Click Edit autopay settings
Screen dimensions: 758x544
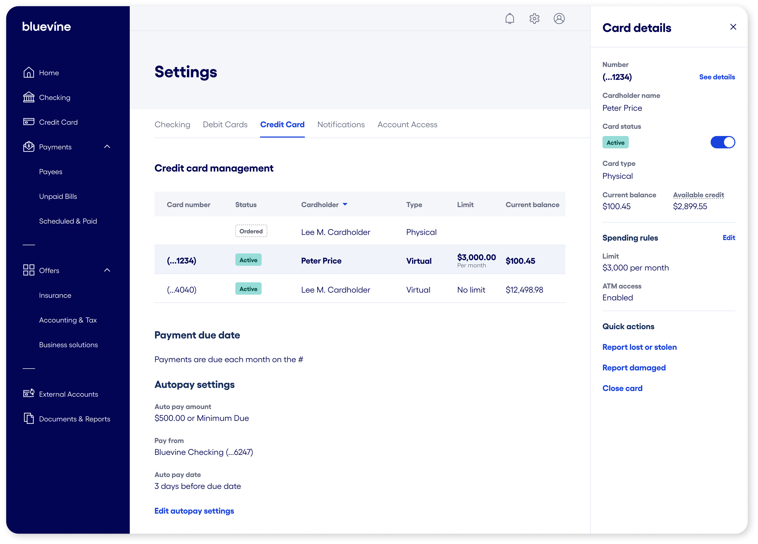(x=194, y=511)
